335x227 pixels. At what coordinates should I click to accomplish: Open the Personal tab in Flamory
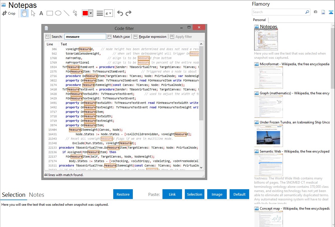(259, 20)
